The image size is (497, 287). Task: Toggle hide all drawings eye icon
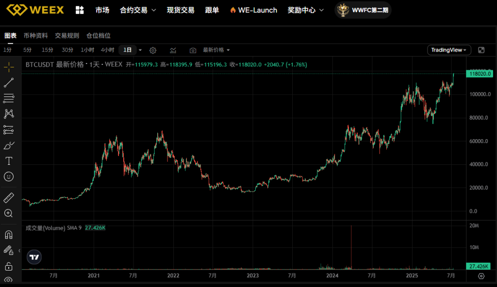(9, 280)
